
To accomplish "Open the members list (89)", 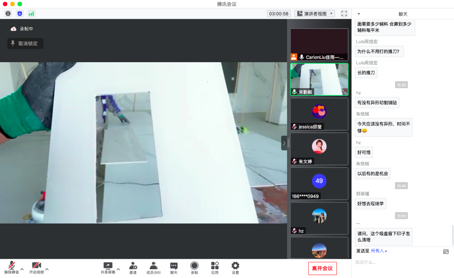I will click(153, 268).
